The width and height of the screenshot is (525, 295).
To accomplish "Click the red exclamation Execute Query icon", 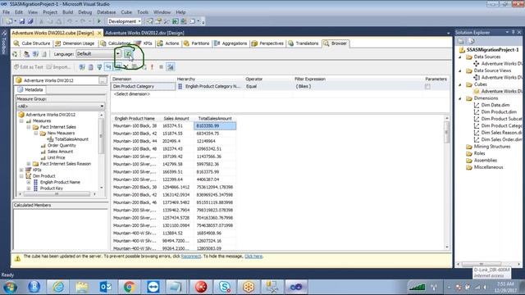I will click(152, 67).
